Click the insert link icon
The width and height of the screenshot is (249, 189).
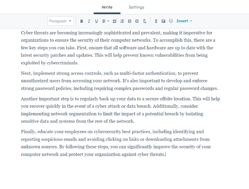pyautogui.click(x=156, y=21)
